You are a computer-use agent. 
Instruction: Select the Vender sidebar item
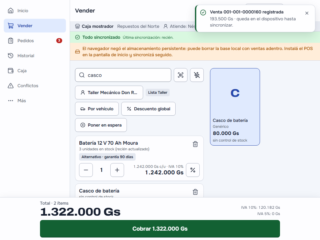pos(35,26)
